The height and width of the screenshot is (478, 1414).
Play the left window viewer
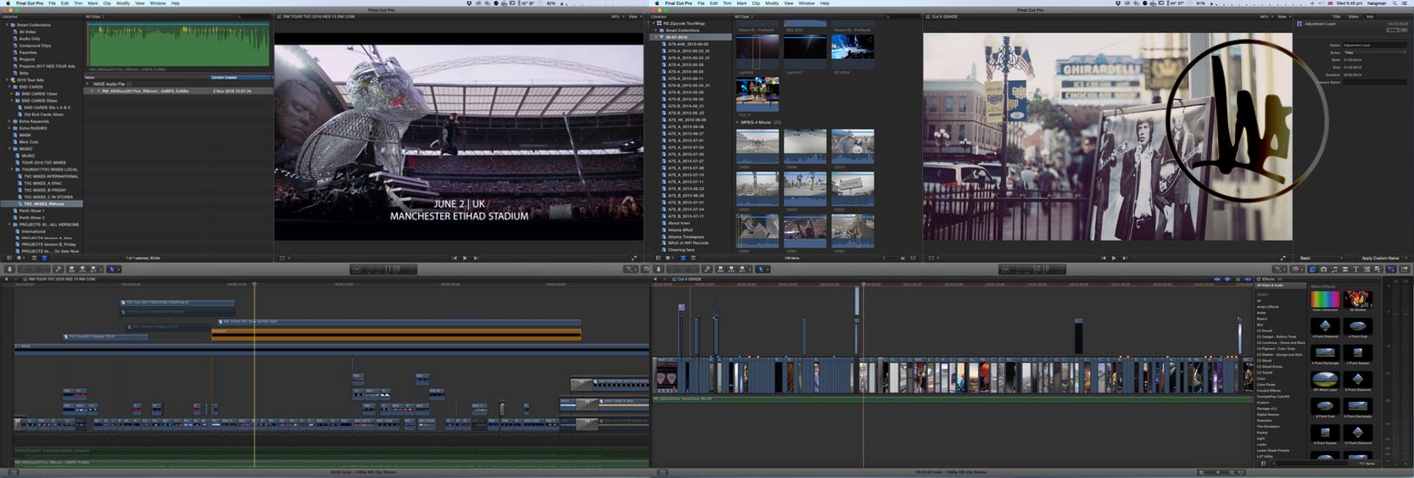[465, 258]
